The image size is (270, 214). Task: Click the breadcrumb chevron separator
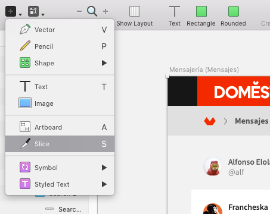point(225,121)
